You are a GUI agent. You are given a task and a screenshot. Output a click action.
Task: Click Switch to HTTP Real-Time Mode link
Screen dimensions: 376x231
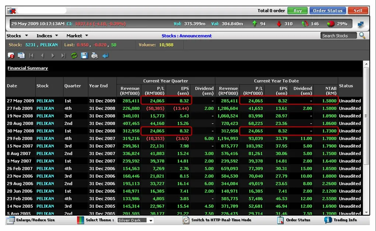tap(221, 220)
